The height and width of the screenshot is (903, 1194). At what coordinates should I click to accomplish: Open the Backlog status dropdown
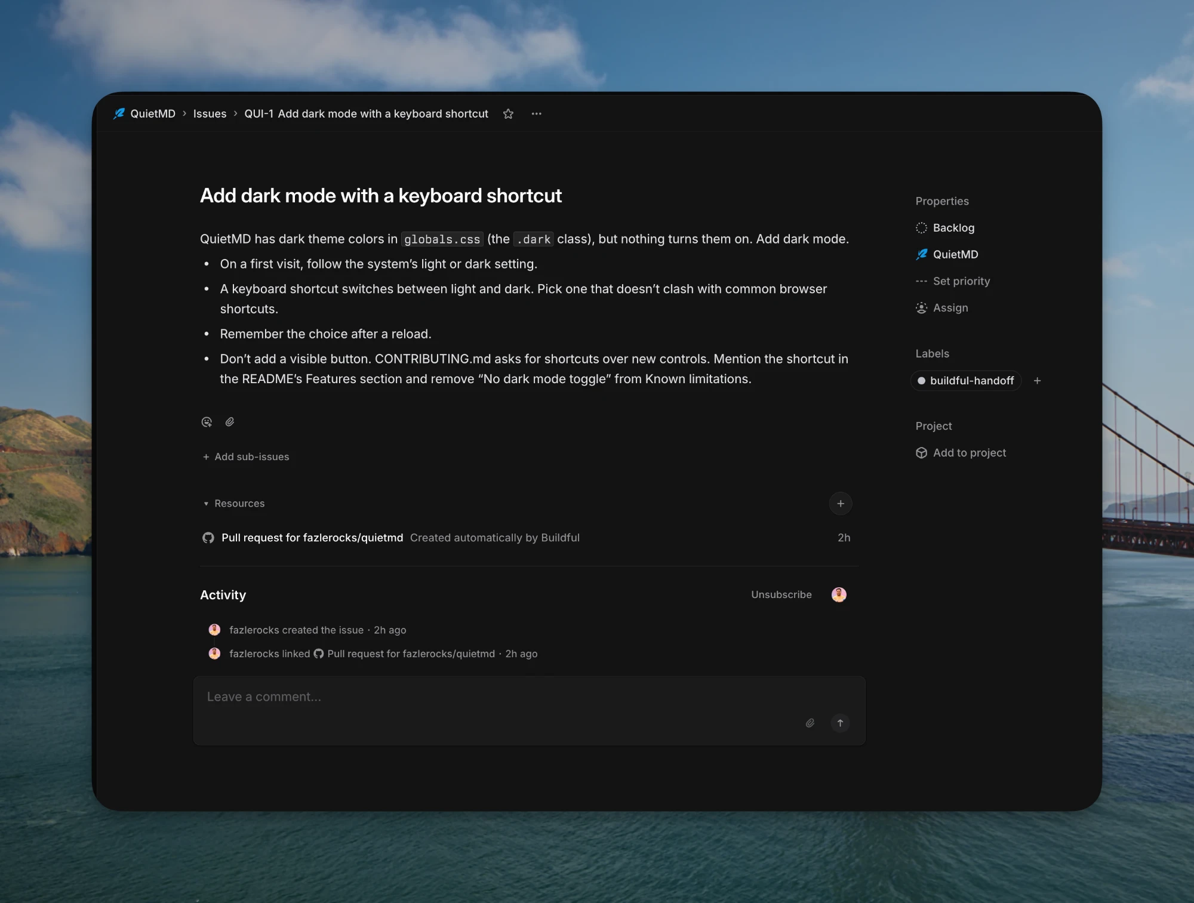[x=945, y=228]
